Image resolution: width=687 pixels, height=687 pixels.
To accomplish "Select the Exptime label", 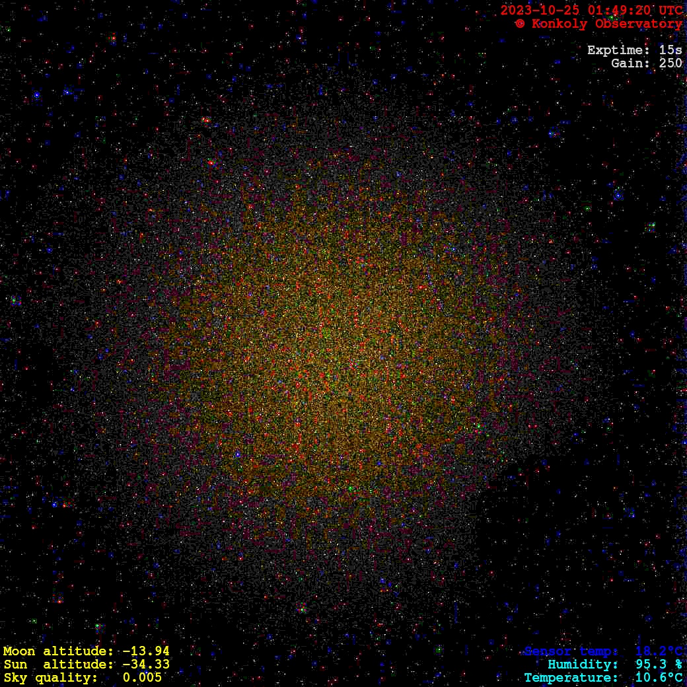I will tap(619, 50).
